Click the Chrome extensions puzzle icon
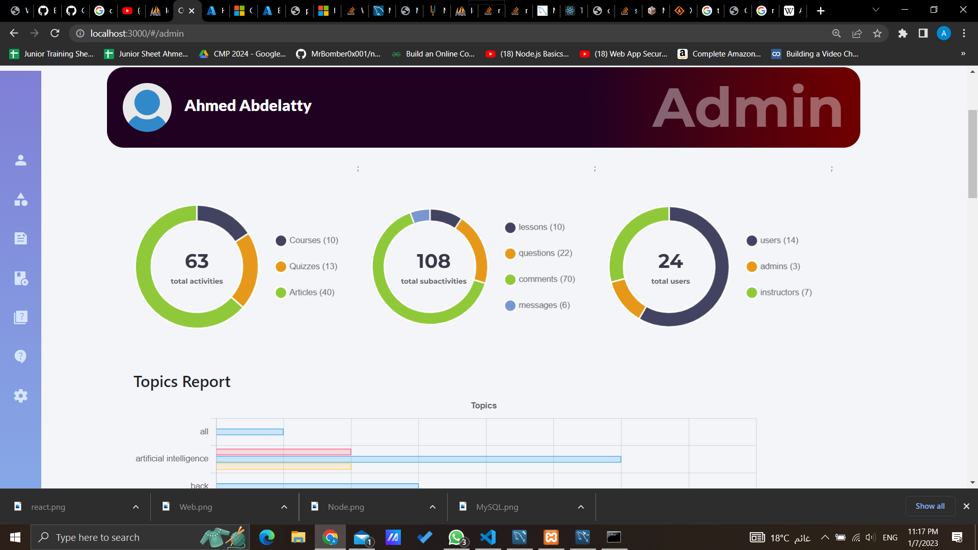This screenshot has width=978, height=550. (903, 34)
